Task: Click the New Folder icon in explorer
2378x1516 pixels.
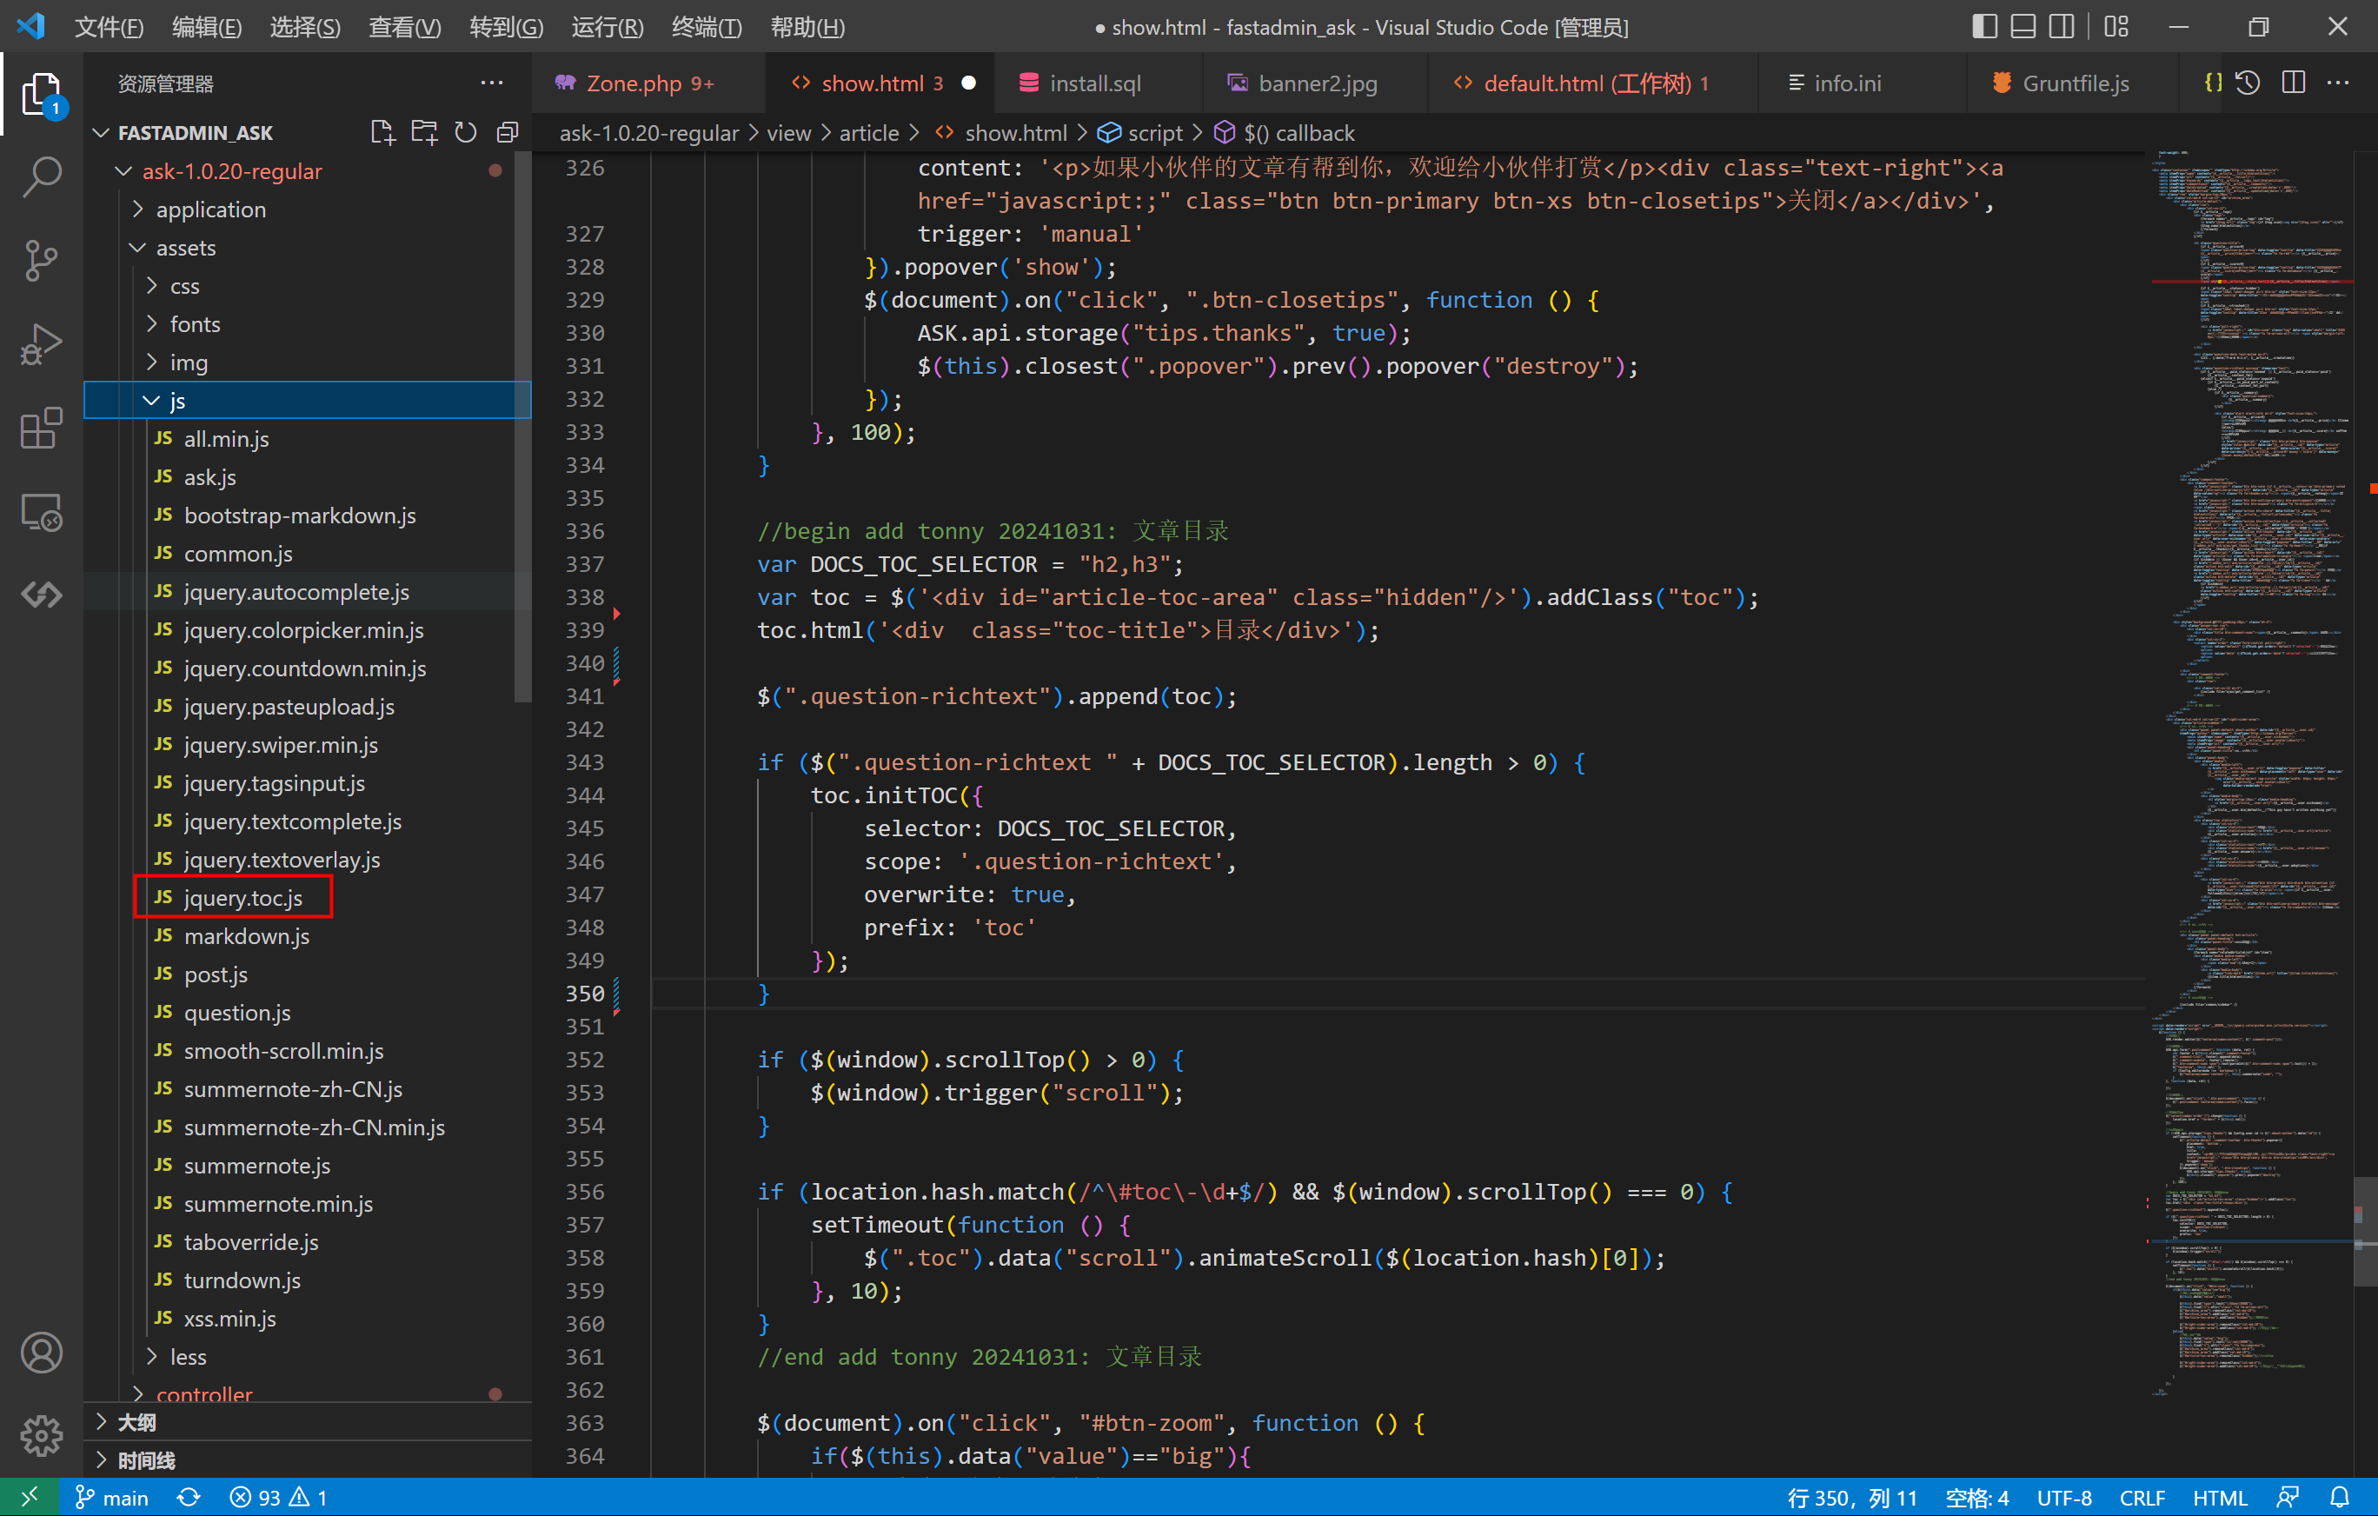Action: click(423, 132)
